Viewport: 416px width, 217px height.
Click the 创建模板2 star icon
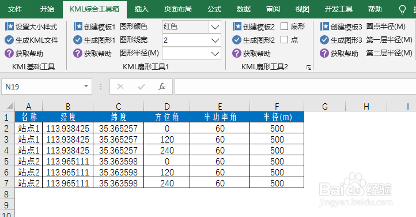237,27
